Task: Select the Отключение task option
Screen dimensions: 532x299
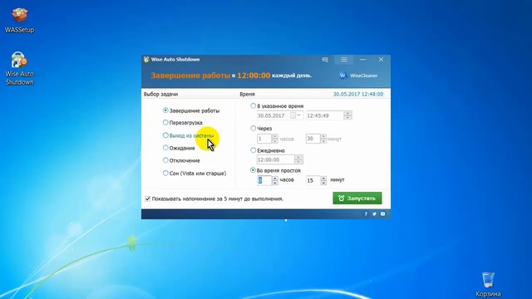Action: coord(181,160)
